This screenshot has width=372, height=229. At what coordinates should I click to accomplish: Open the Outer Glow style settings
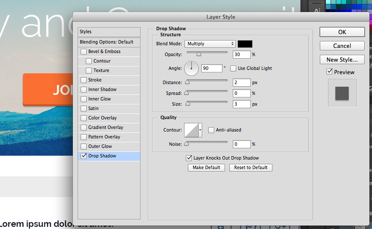[100, 146]
